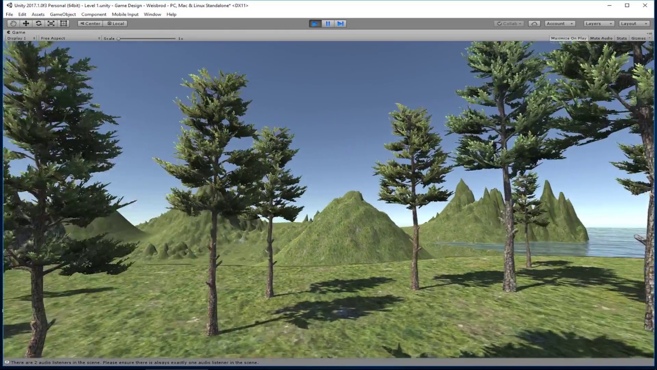Open the Free Aspect dropdown
657x370 pixels.
(70, 39)
